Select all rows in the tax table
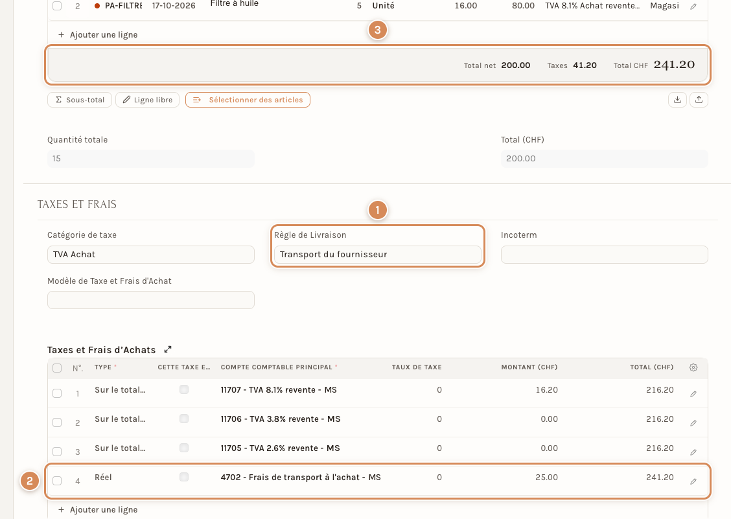This screenshot has height=519, width=731. pyautogui.click(x=57, y=368)
